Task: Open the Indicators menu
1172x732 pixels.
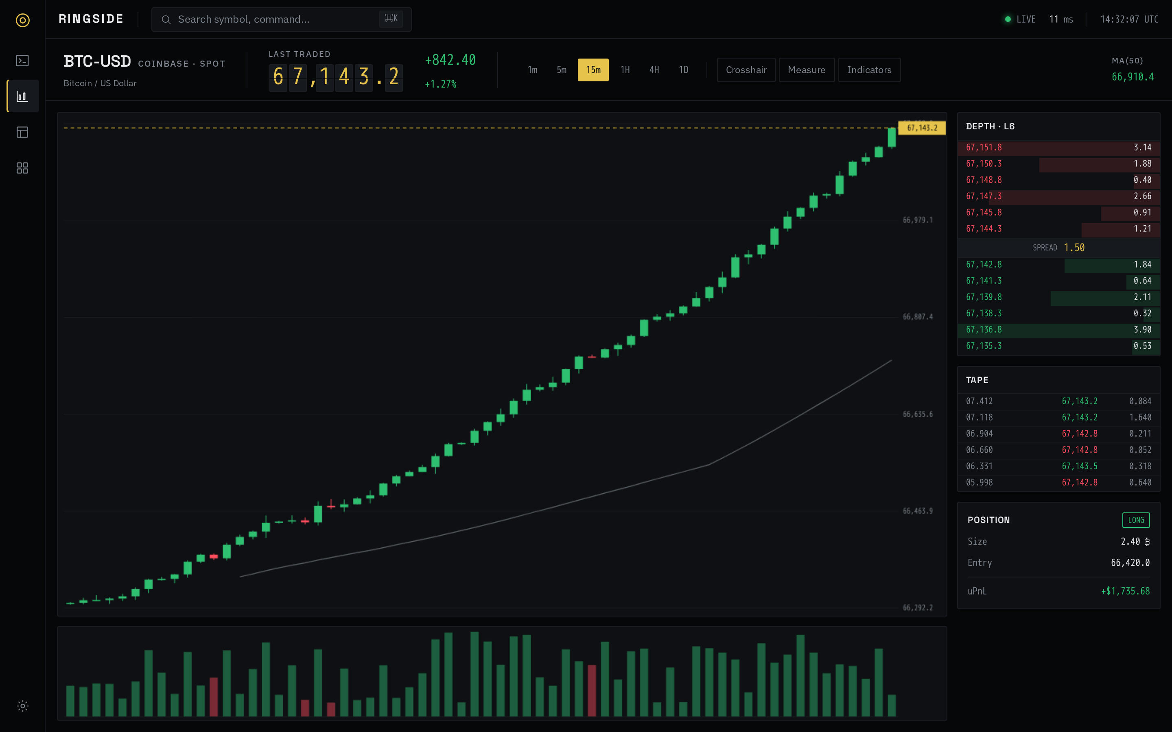Action: click(x=869, y=70)
